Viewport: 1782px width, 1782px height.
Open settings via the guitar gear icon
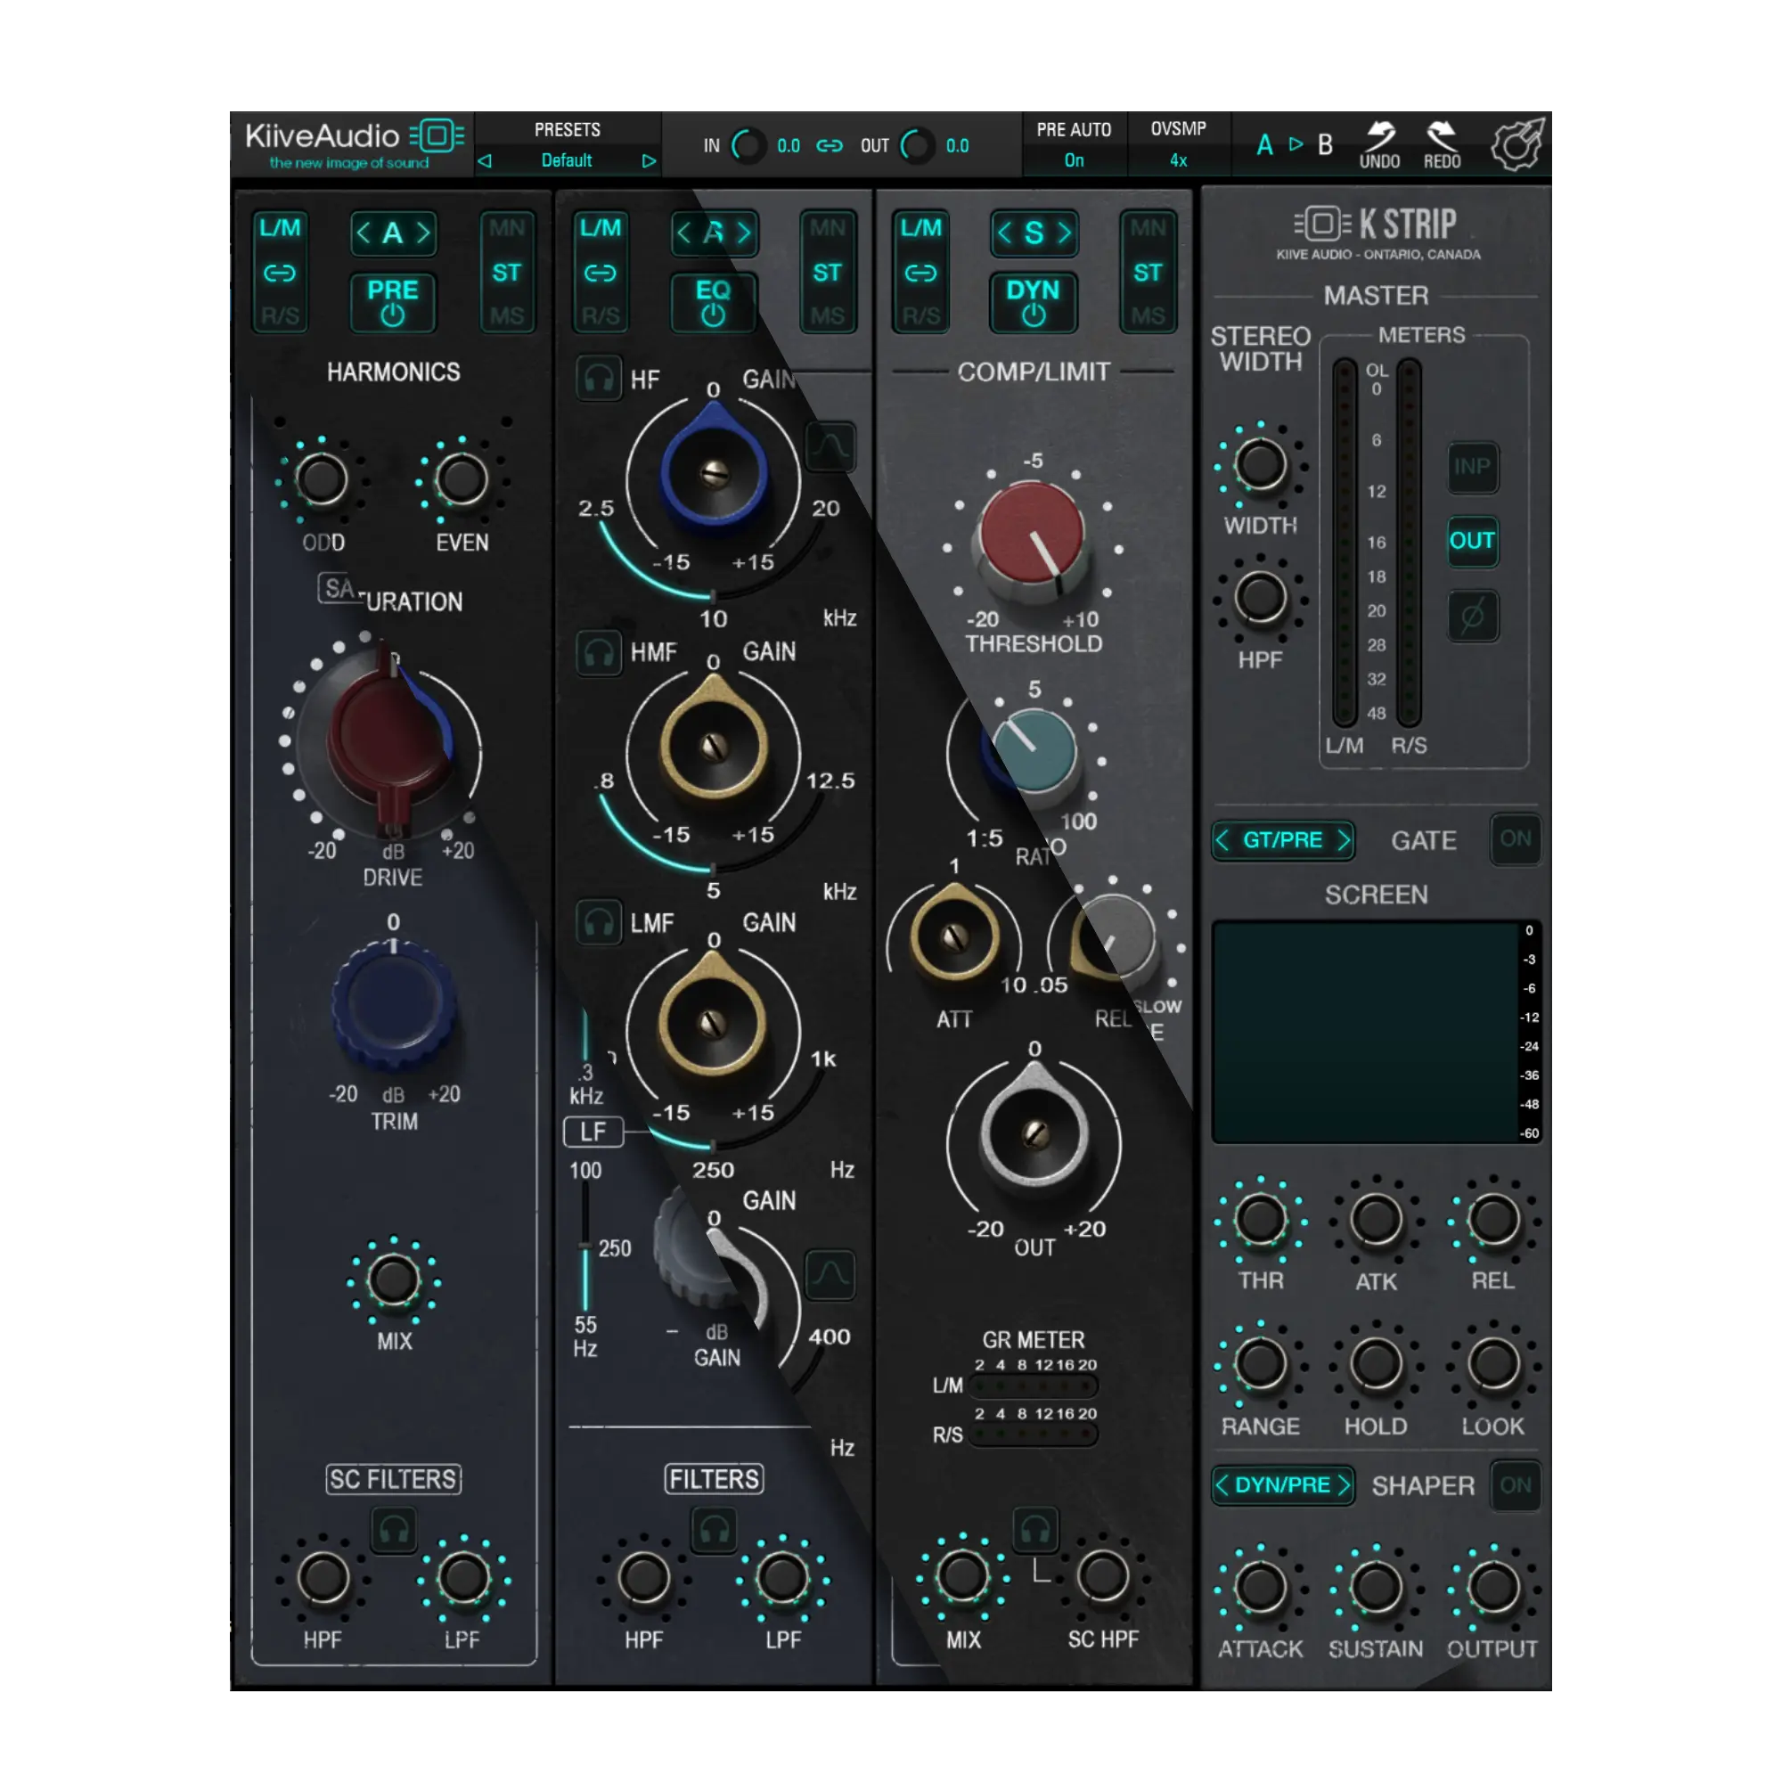(1516, 143)
